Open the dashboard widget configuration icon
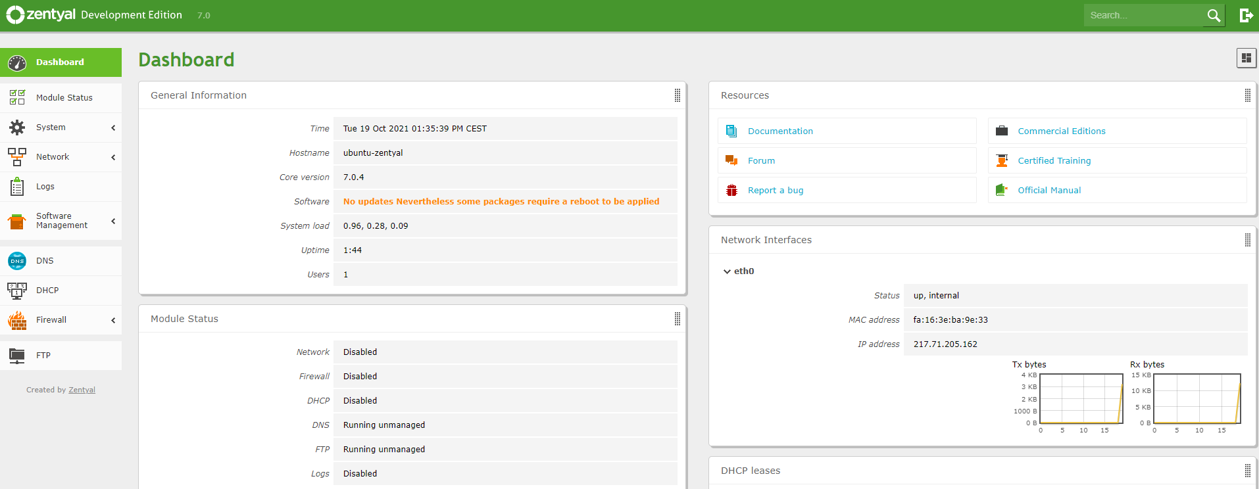Viewport: 1259px width, 489px height. (1246, 58)
